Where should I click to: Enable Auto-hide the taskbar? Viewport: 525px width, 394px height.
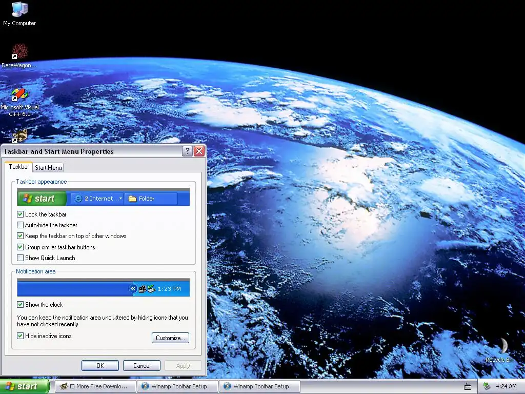(x=21, y=225)
